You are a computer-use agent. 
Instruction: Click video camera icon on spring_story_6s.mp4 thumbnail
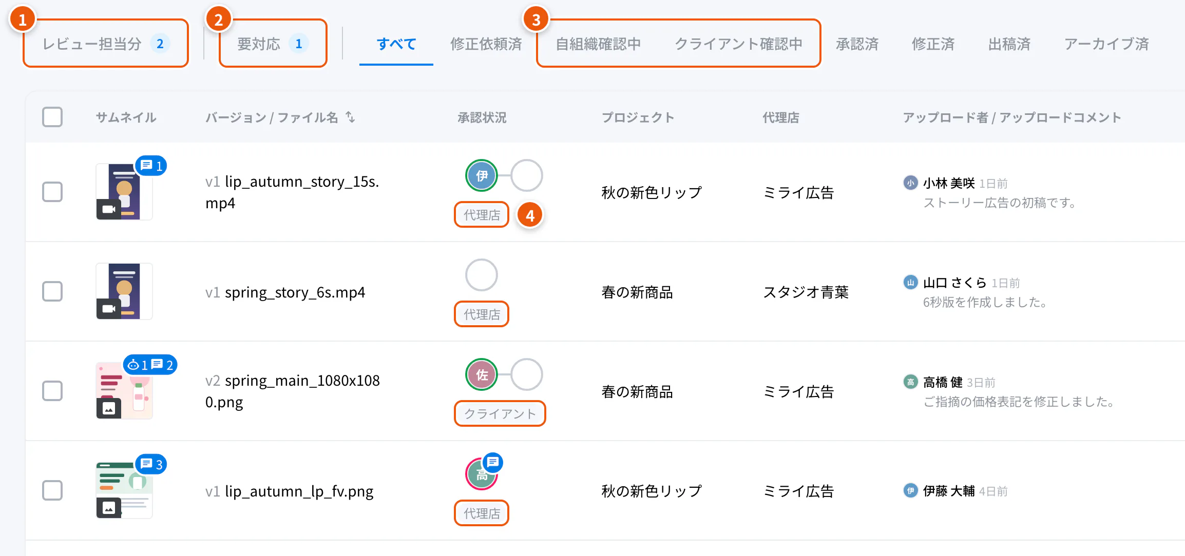(x=109, y=309)
